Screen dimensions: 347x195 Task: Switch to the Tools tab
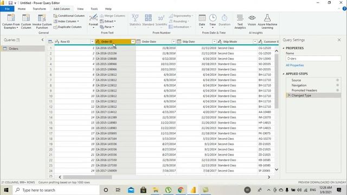coord(94,9)
